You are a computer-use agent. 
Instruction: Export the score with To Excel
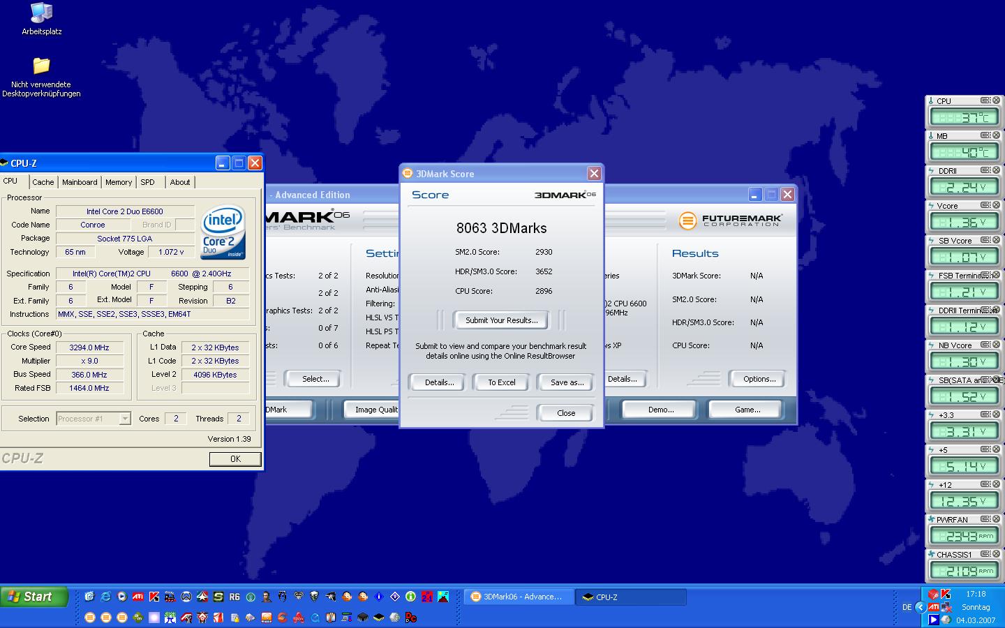click(x=501, y=382)
